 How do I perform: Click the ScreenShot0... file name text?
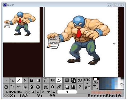[105, 96]
